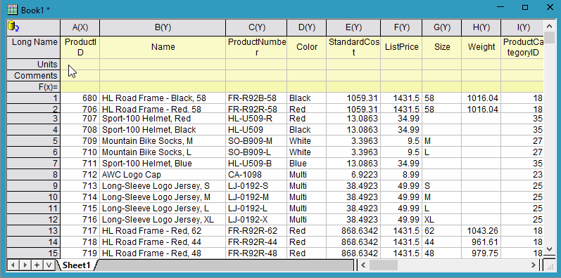The image size is (561, 278).
Task: Click the database connector icon in the top-left corner
Action: pyautogui.click(x=13, y=26)
